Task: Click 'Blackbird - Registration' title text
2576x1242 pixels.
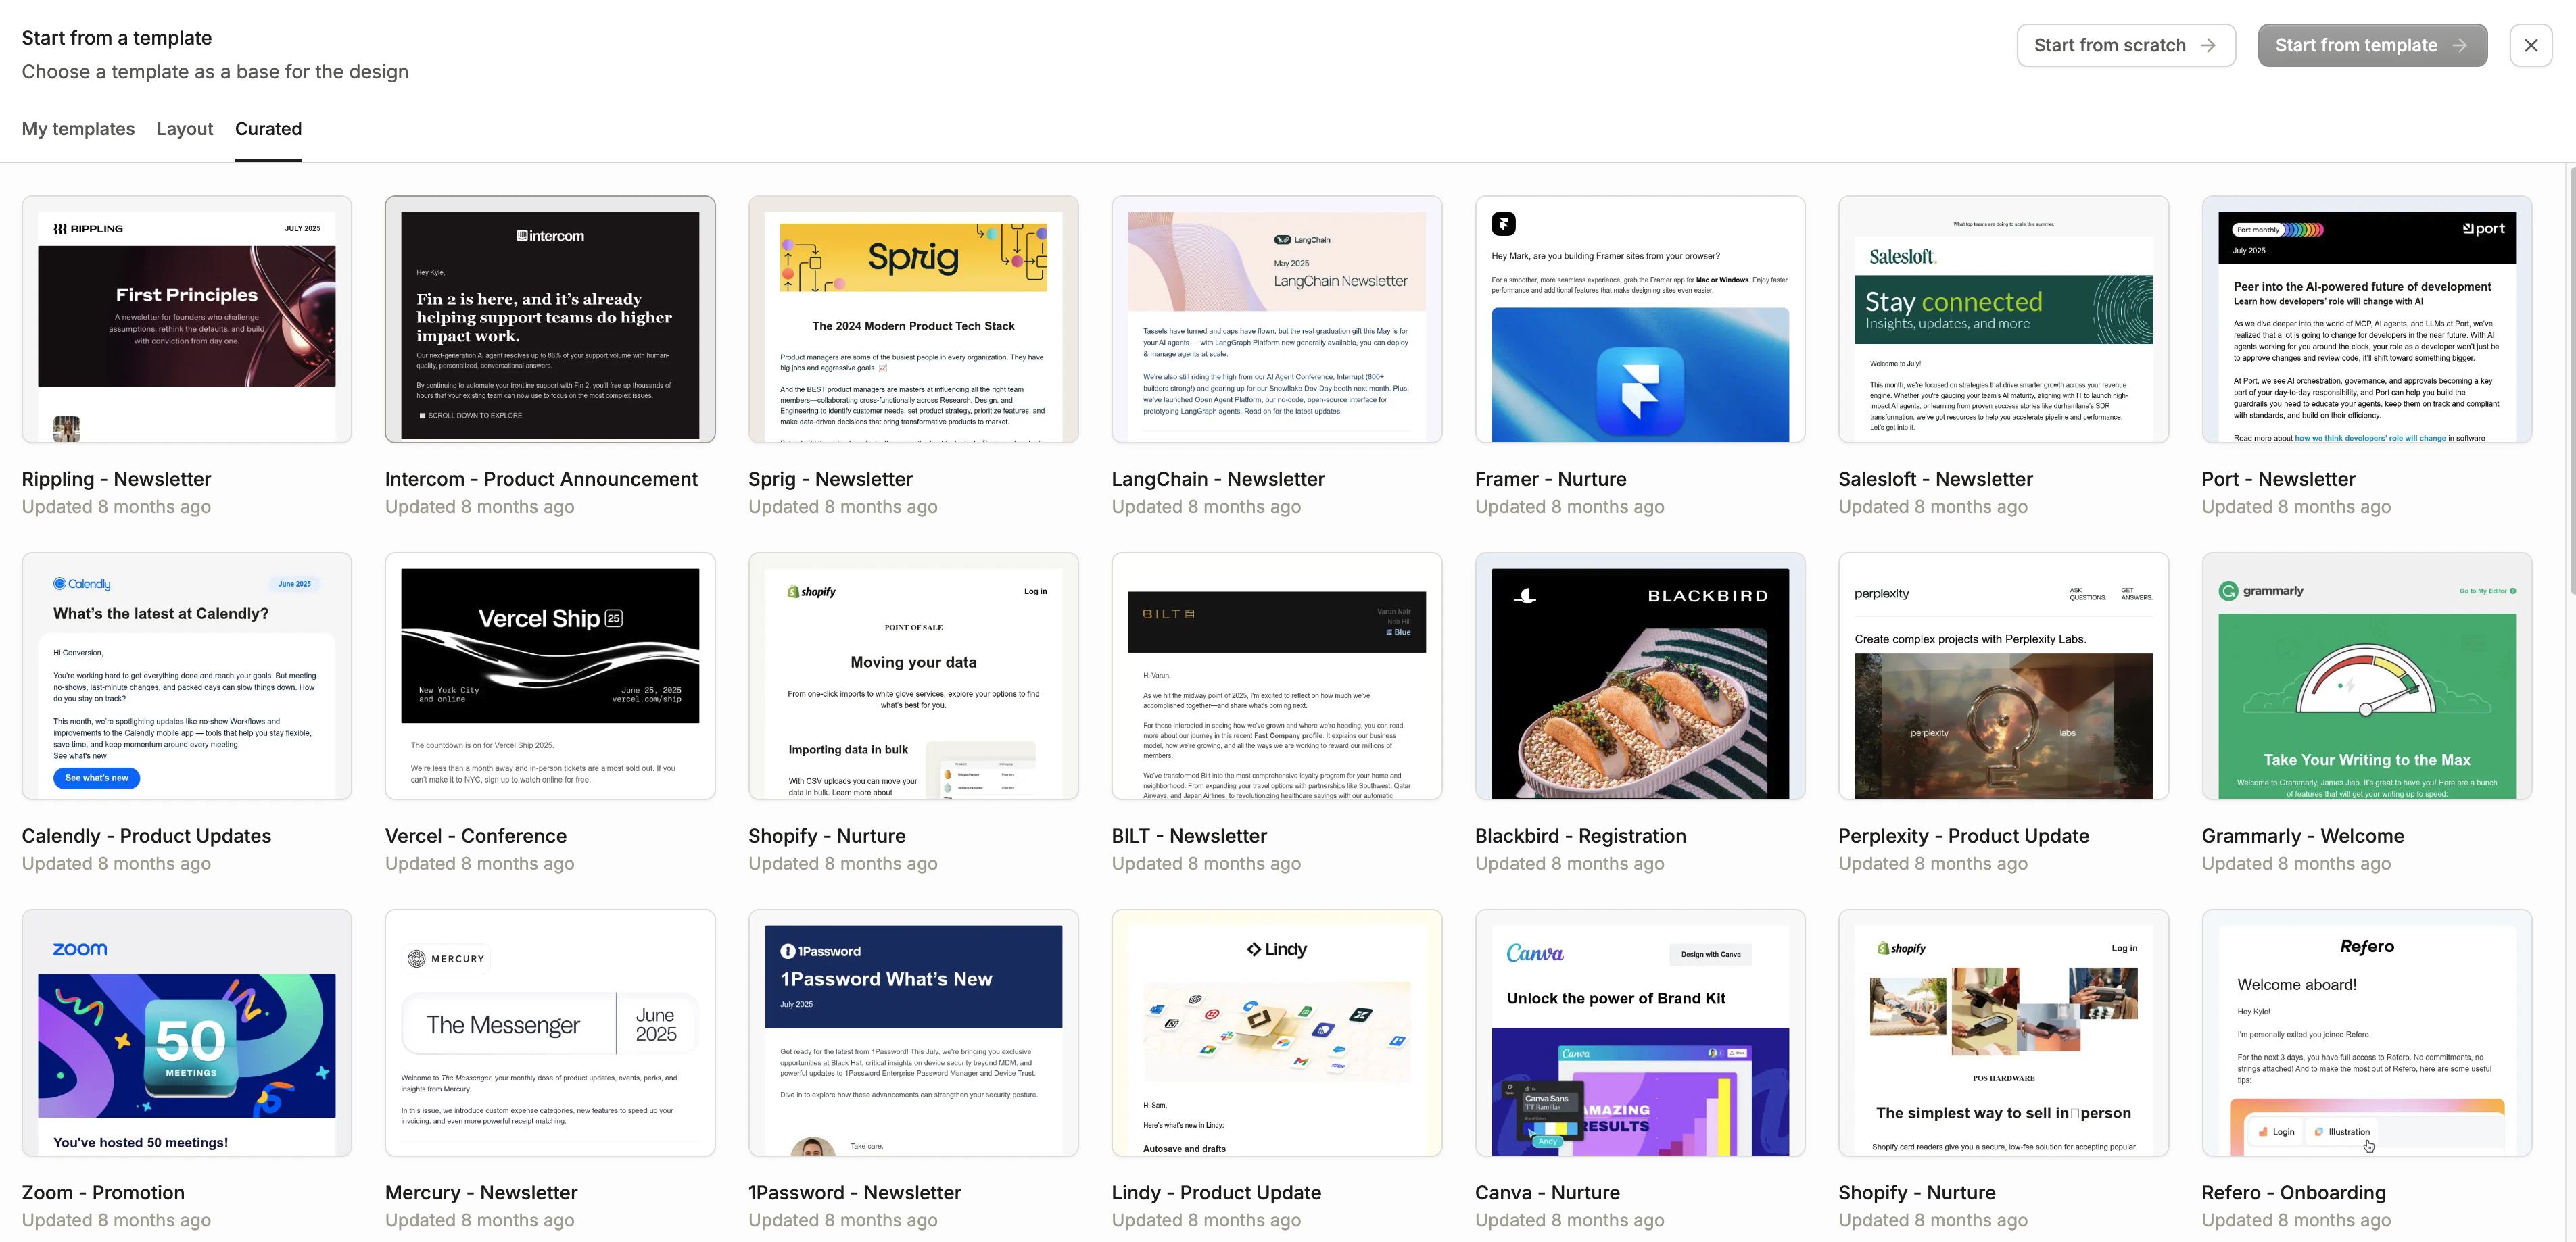Action: point(1580,835)
